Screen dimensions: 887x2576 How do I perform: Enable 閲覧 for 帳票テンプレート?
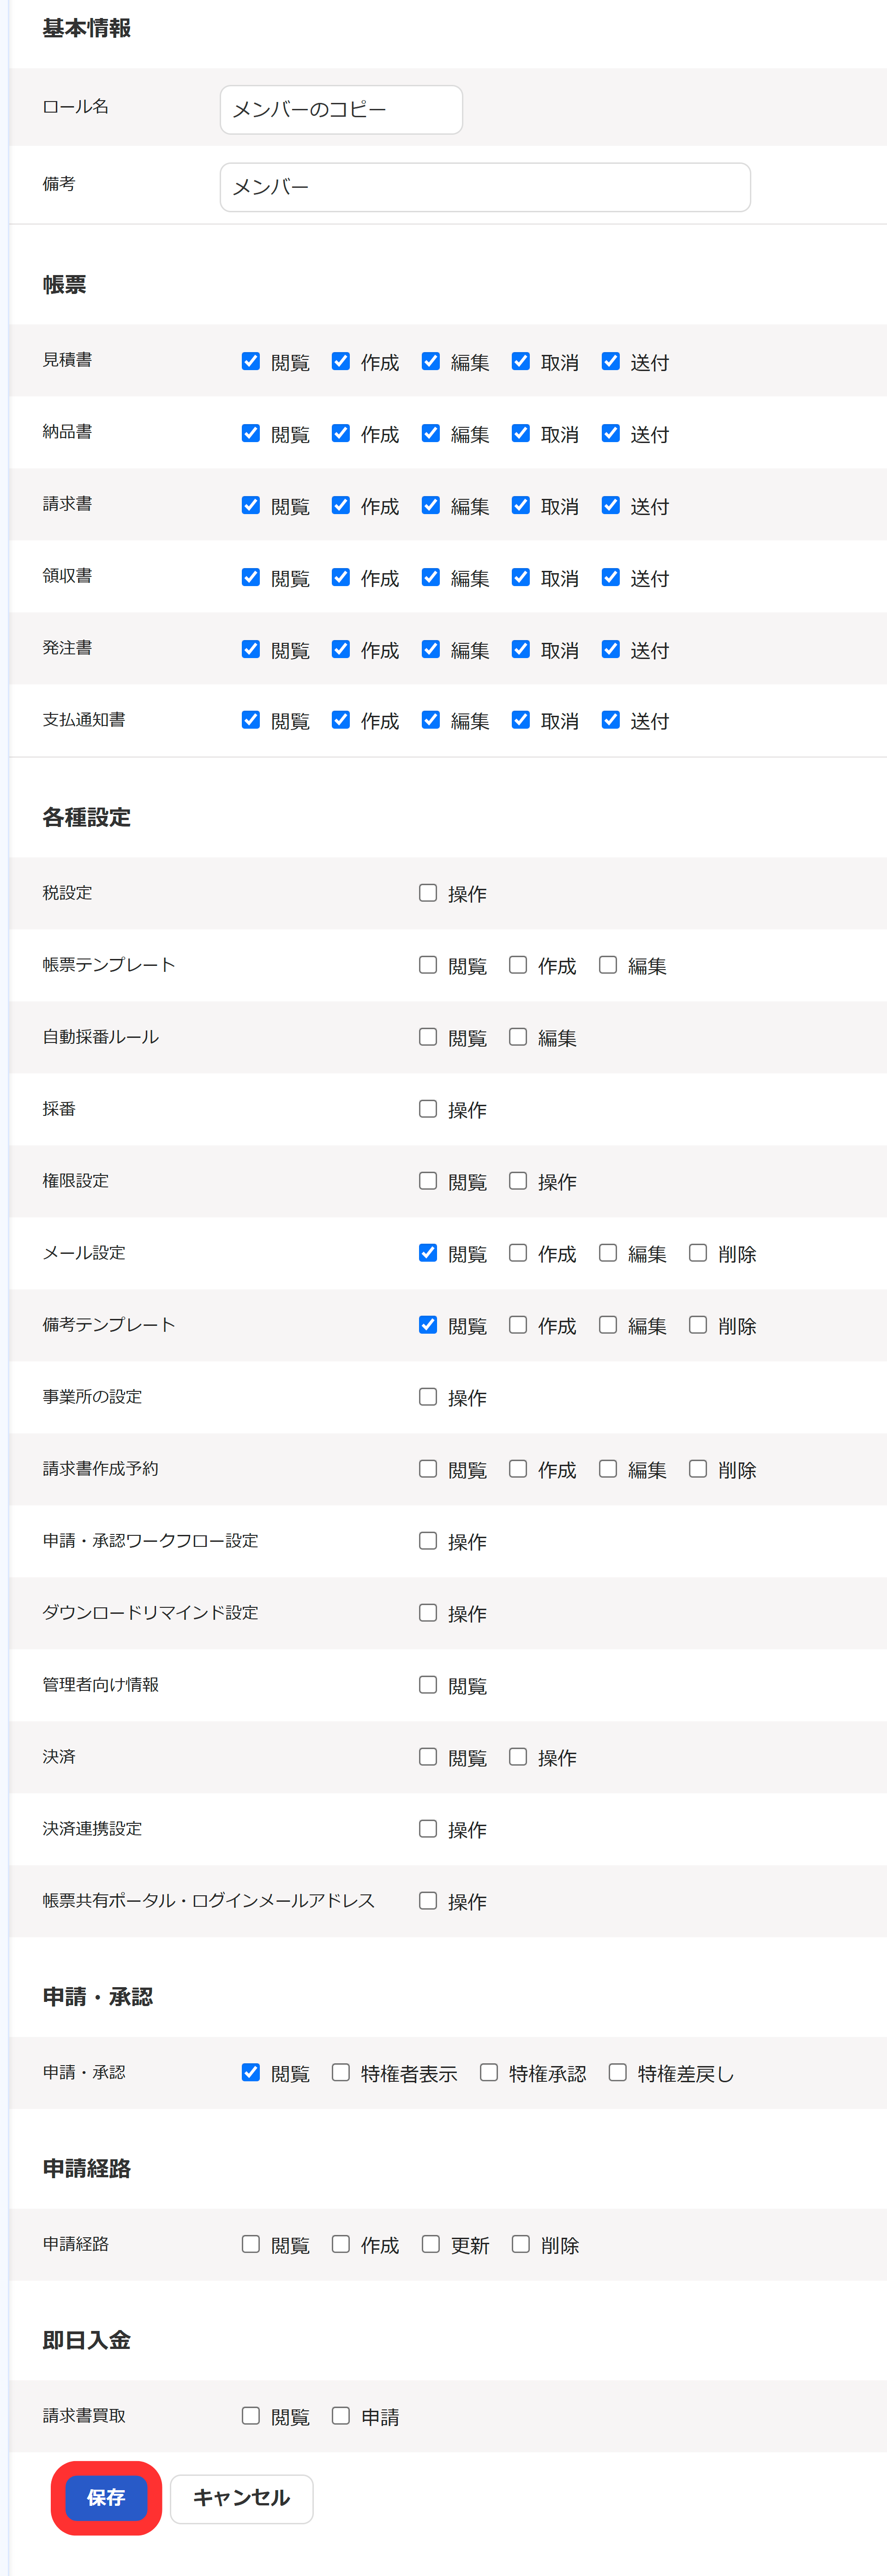[x=428, y=965]
